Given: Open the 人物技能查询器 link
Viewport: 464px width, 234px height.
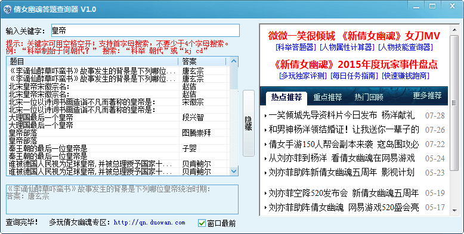Looking at the screenshot, I should coord(406,47).
